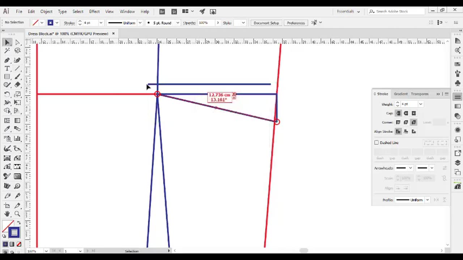This screenshot has width=463, height=260.
Task: Open the Object menu
Action: (x=46, y=12)
